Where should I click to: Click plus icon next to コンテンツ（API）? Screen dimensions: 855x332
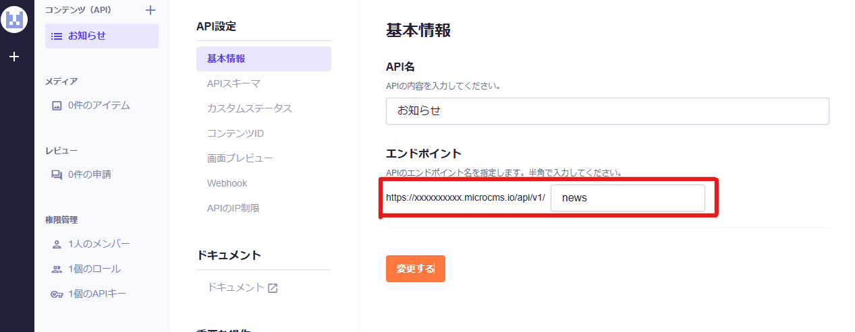point(150,10)
